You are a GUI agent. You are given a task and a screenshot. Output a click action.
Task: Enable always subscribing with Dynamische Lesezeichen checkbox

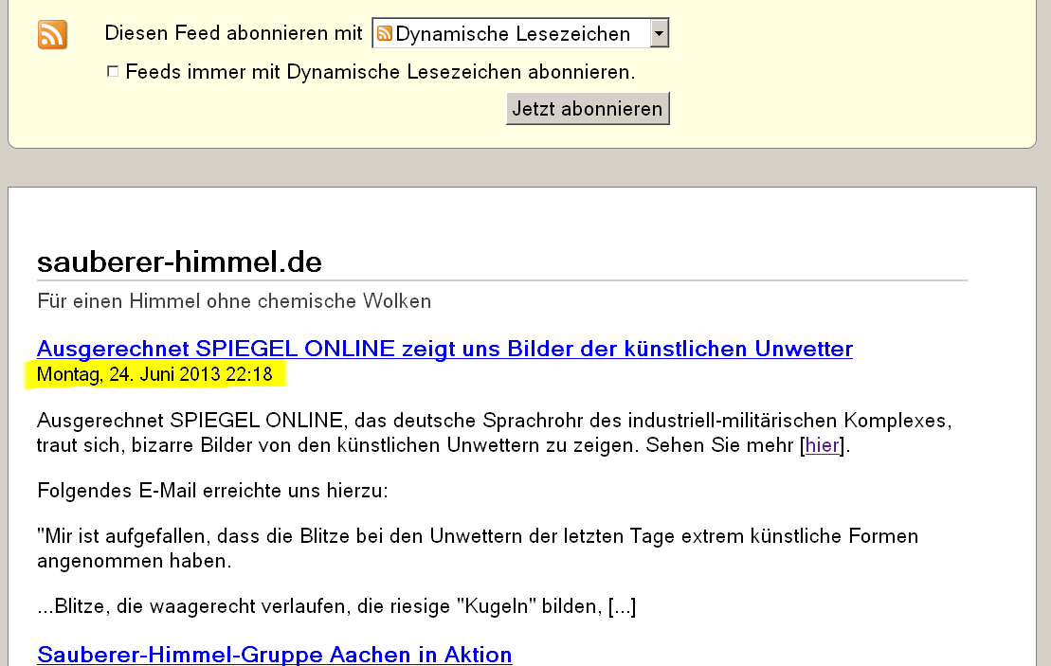113,71
